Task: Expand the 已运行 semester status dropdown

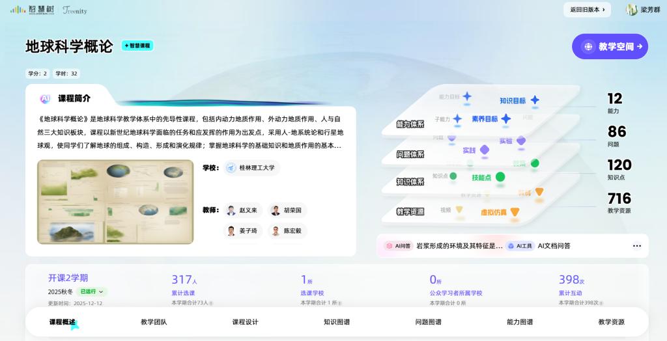Action: [x=92, y=292]
